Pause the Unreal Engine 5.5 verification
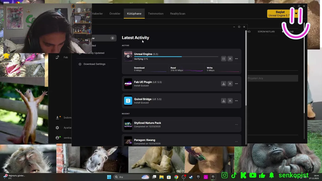322x181 pixels. click(x=224, y=59)
